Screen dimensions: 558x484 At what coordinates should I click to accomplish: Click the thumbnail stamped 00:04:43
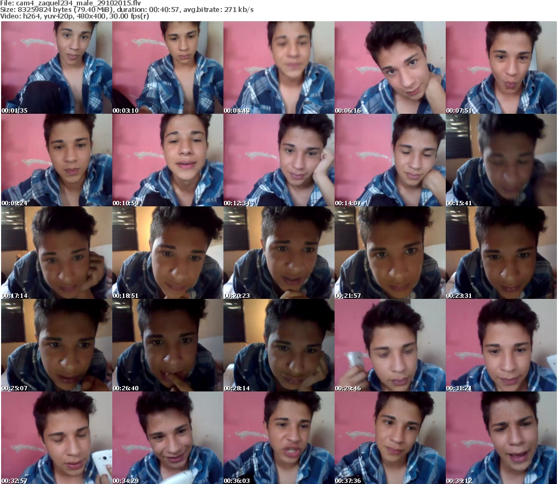[278, 68]
